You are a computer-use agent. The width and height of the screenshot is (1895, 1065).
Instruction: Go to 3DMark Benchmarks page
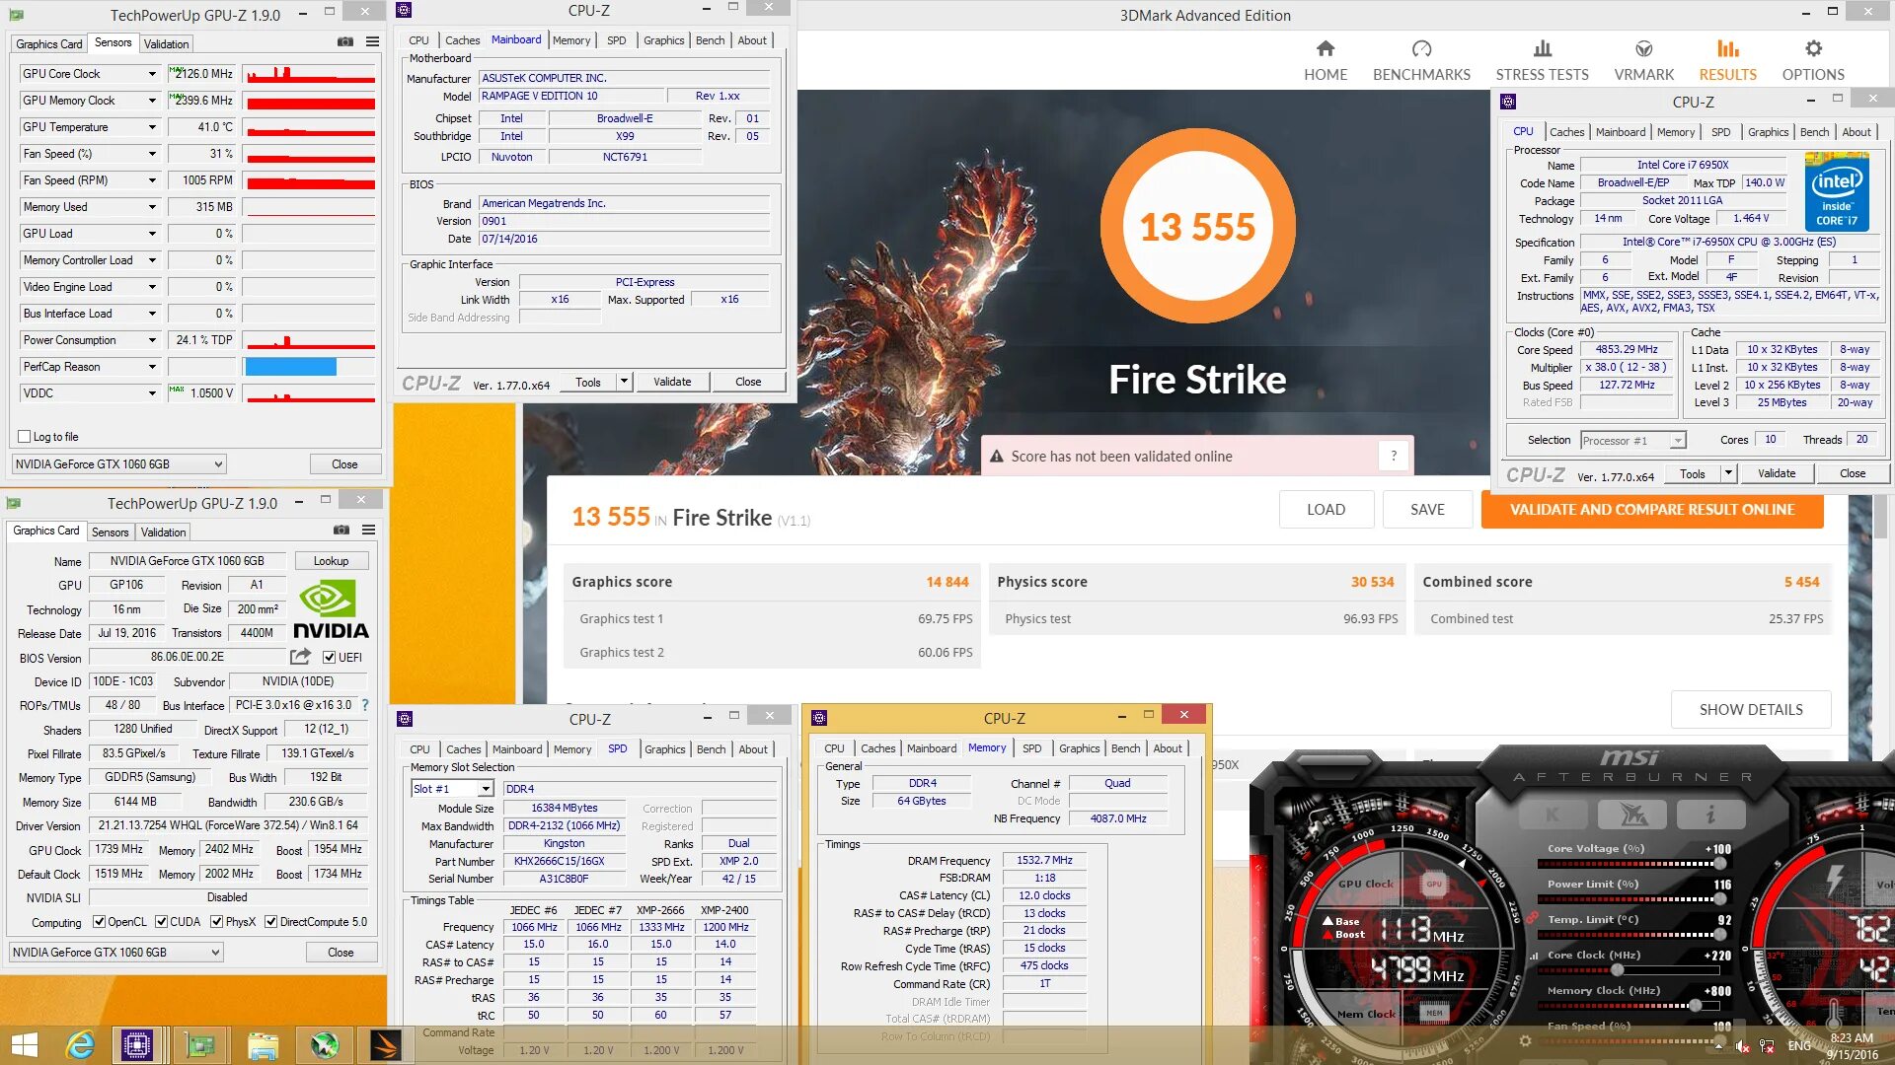coord(1421,61)
